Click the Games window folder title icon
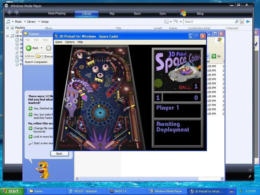Screen dimensions: 260x195 click(26, 34)
